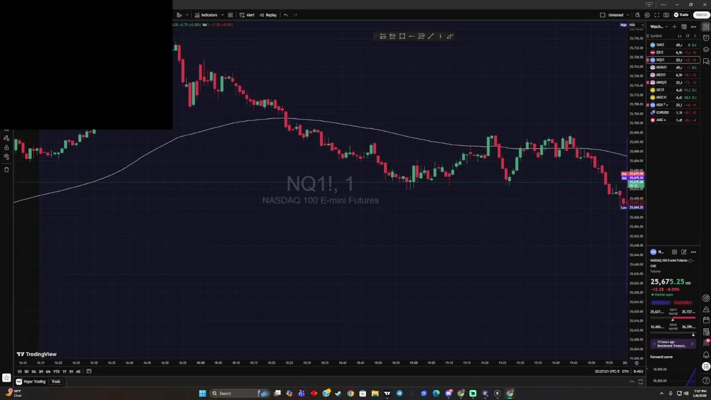This screenshot has width=711, height=400.
Task: Toggle the layout Unnamed checkbox square
Action: (603, 15)
